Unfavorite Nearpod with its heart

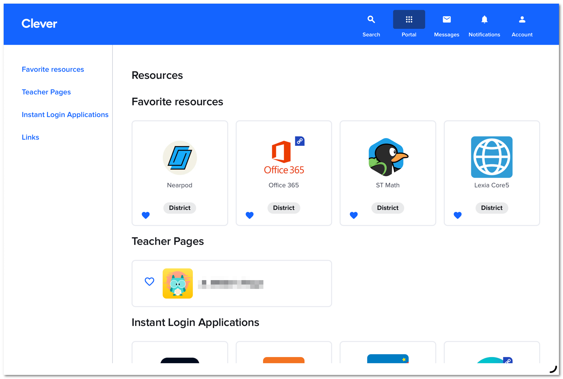(146, 215)
